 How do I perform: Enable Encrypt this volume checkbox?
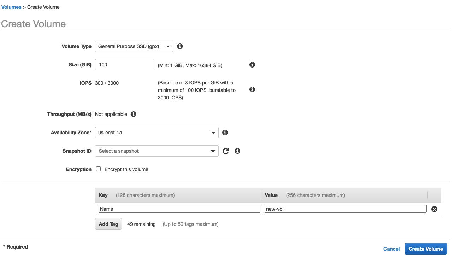coord(99,169)
